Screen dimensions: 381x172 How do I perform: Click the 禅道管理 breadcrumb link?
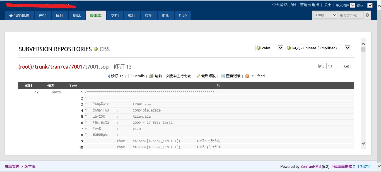(x=12, y=166)
